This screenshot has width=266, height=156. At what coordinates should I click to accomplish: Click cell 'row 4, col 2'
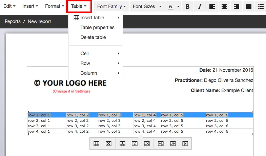tap(82, 131)
